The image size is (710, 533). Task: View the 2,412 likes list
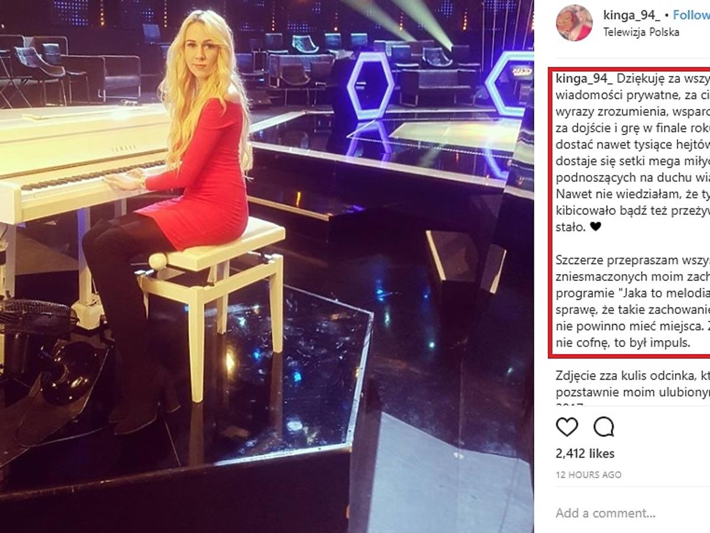[x=585, y=454]
